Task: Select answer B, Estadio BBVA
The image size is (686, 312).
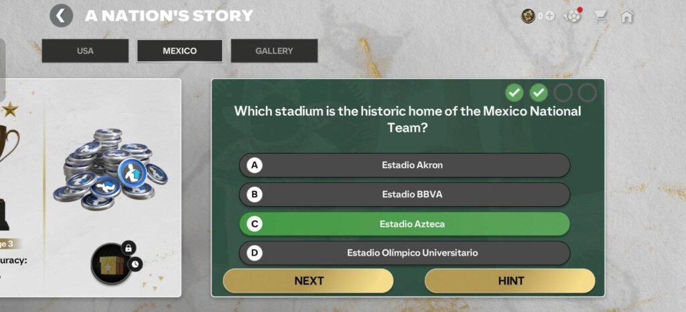Action: click(405, 194)
